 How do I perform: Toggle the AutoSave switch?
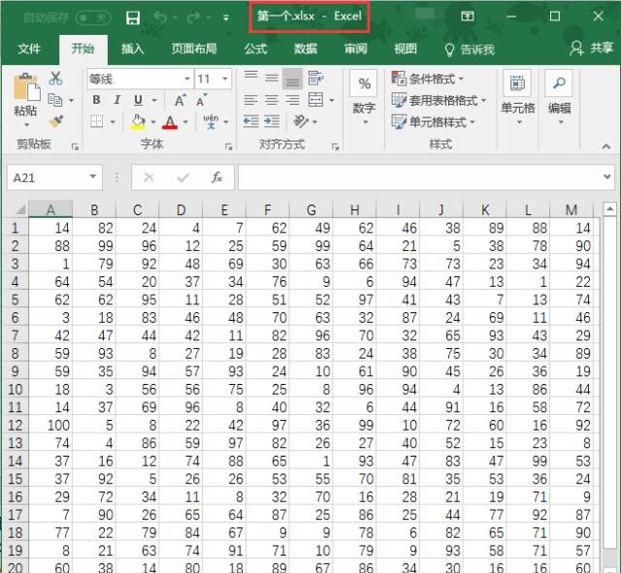pos(93,17)
